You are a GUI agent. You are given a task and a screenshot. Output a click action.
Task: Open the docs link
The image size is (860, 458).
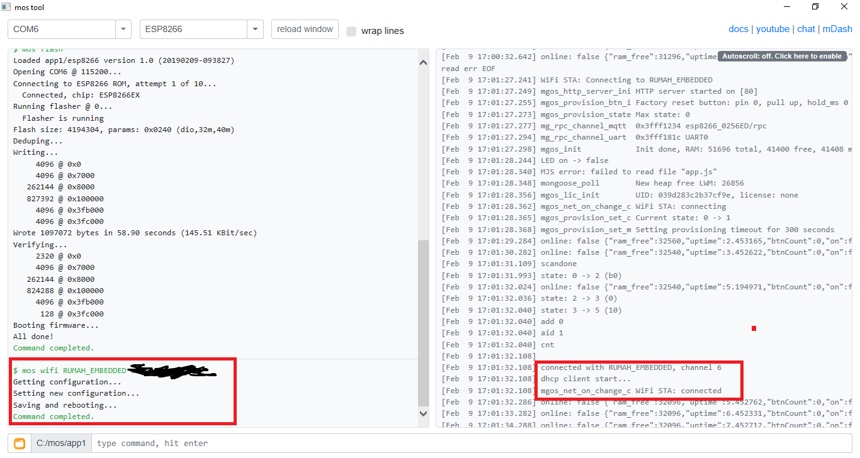click(x=738, y=29)
